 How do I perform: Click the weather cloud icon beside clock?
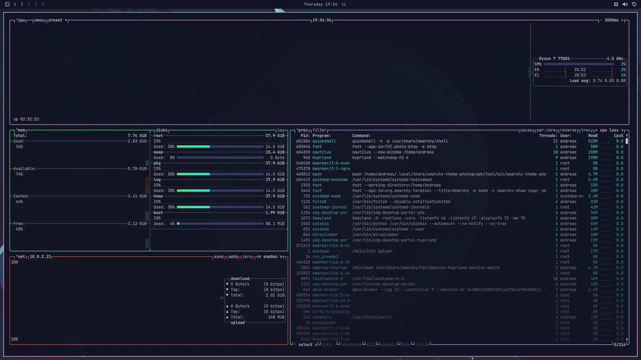click(x=344, y=4)
